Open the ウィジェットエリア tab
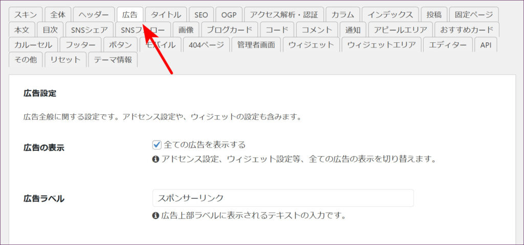 click(x=381, y=45)
